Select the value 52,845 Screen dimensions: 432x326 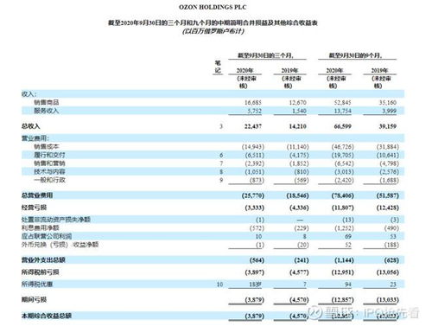tap(343, 103)
